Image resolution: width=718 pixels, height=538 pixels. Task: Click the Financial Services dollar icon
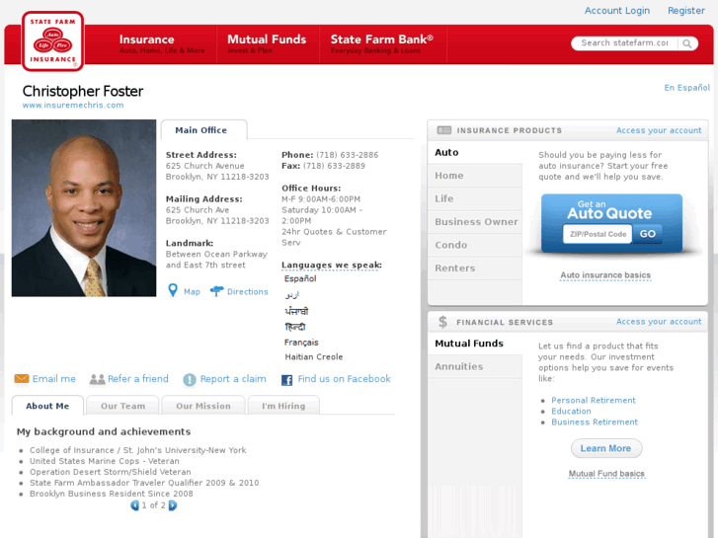coord(442,322)
